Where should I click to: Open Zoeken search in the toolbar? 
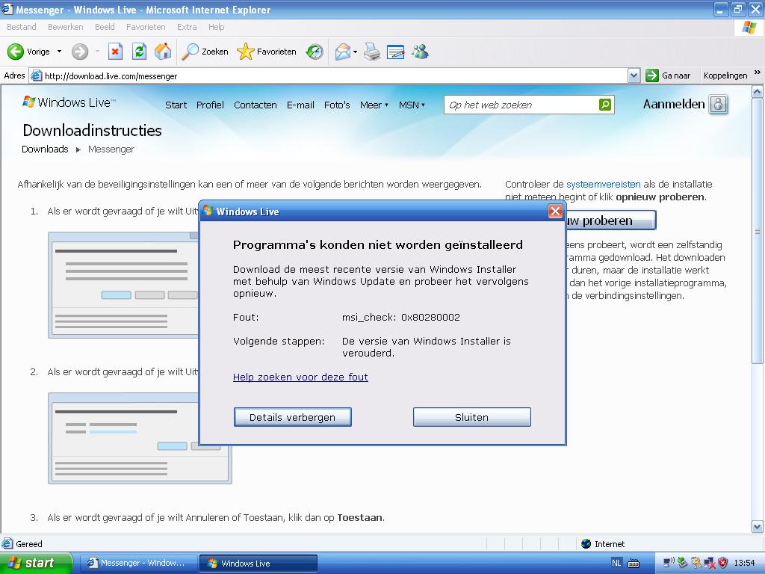205,52
